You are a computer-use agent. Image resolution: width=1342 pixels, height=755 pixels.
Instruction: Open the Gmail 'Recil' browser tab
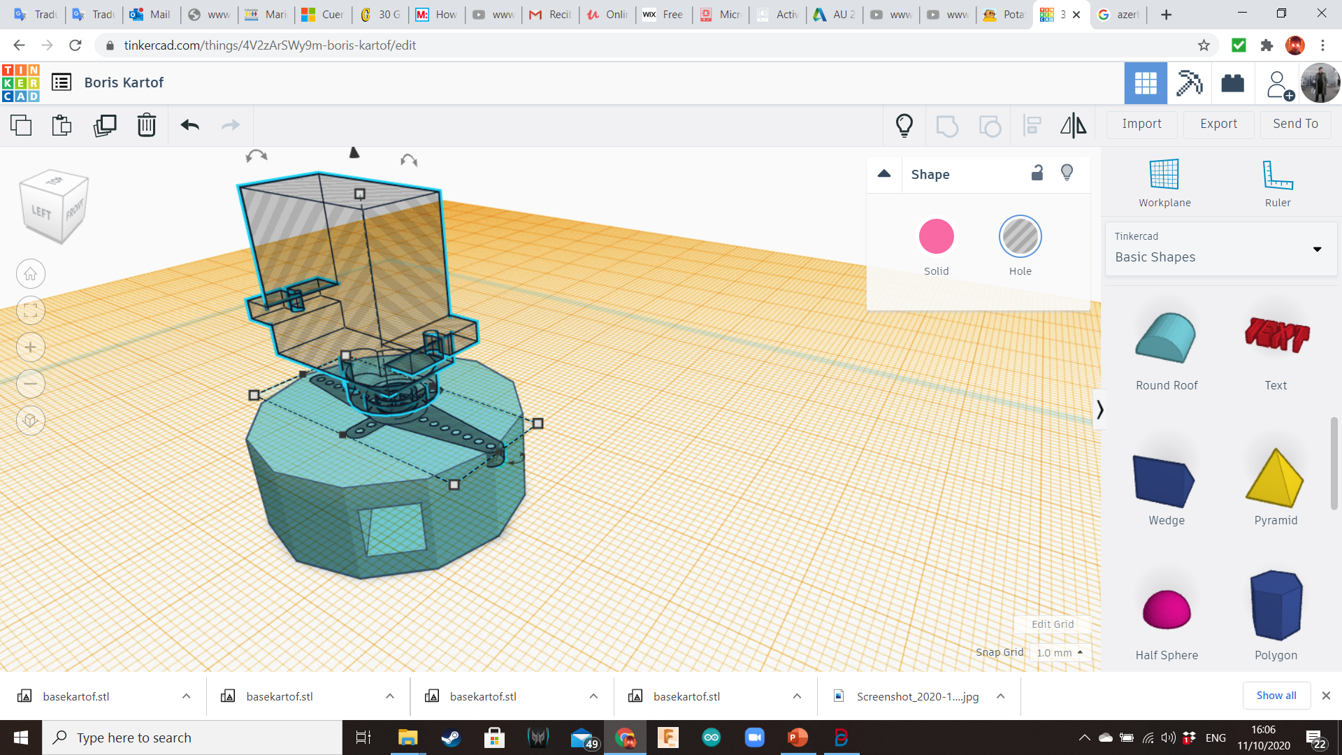coord(550,15)
